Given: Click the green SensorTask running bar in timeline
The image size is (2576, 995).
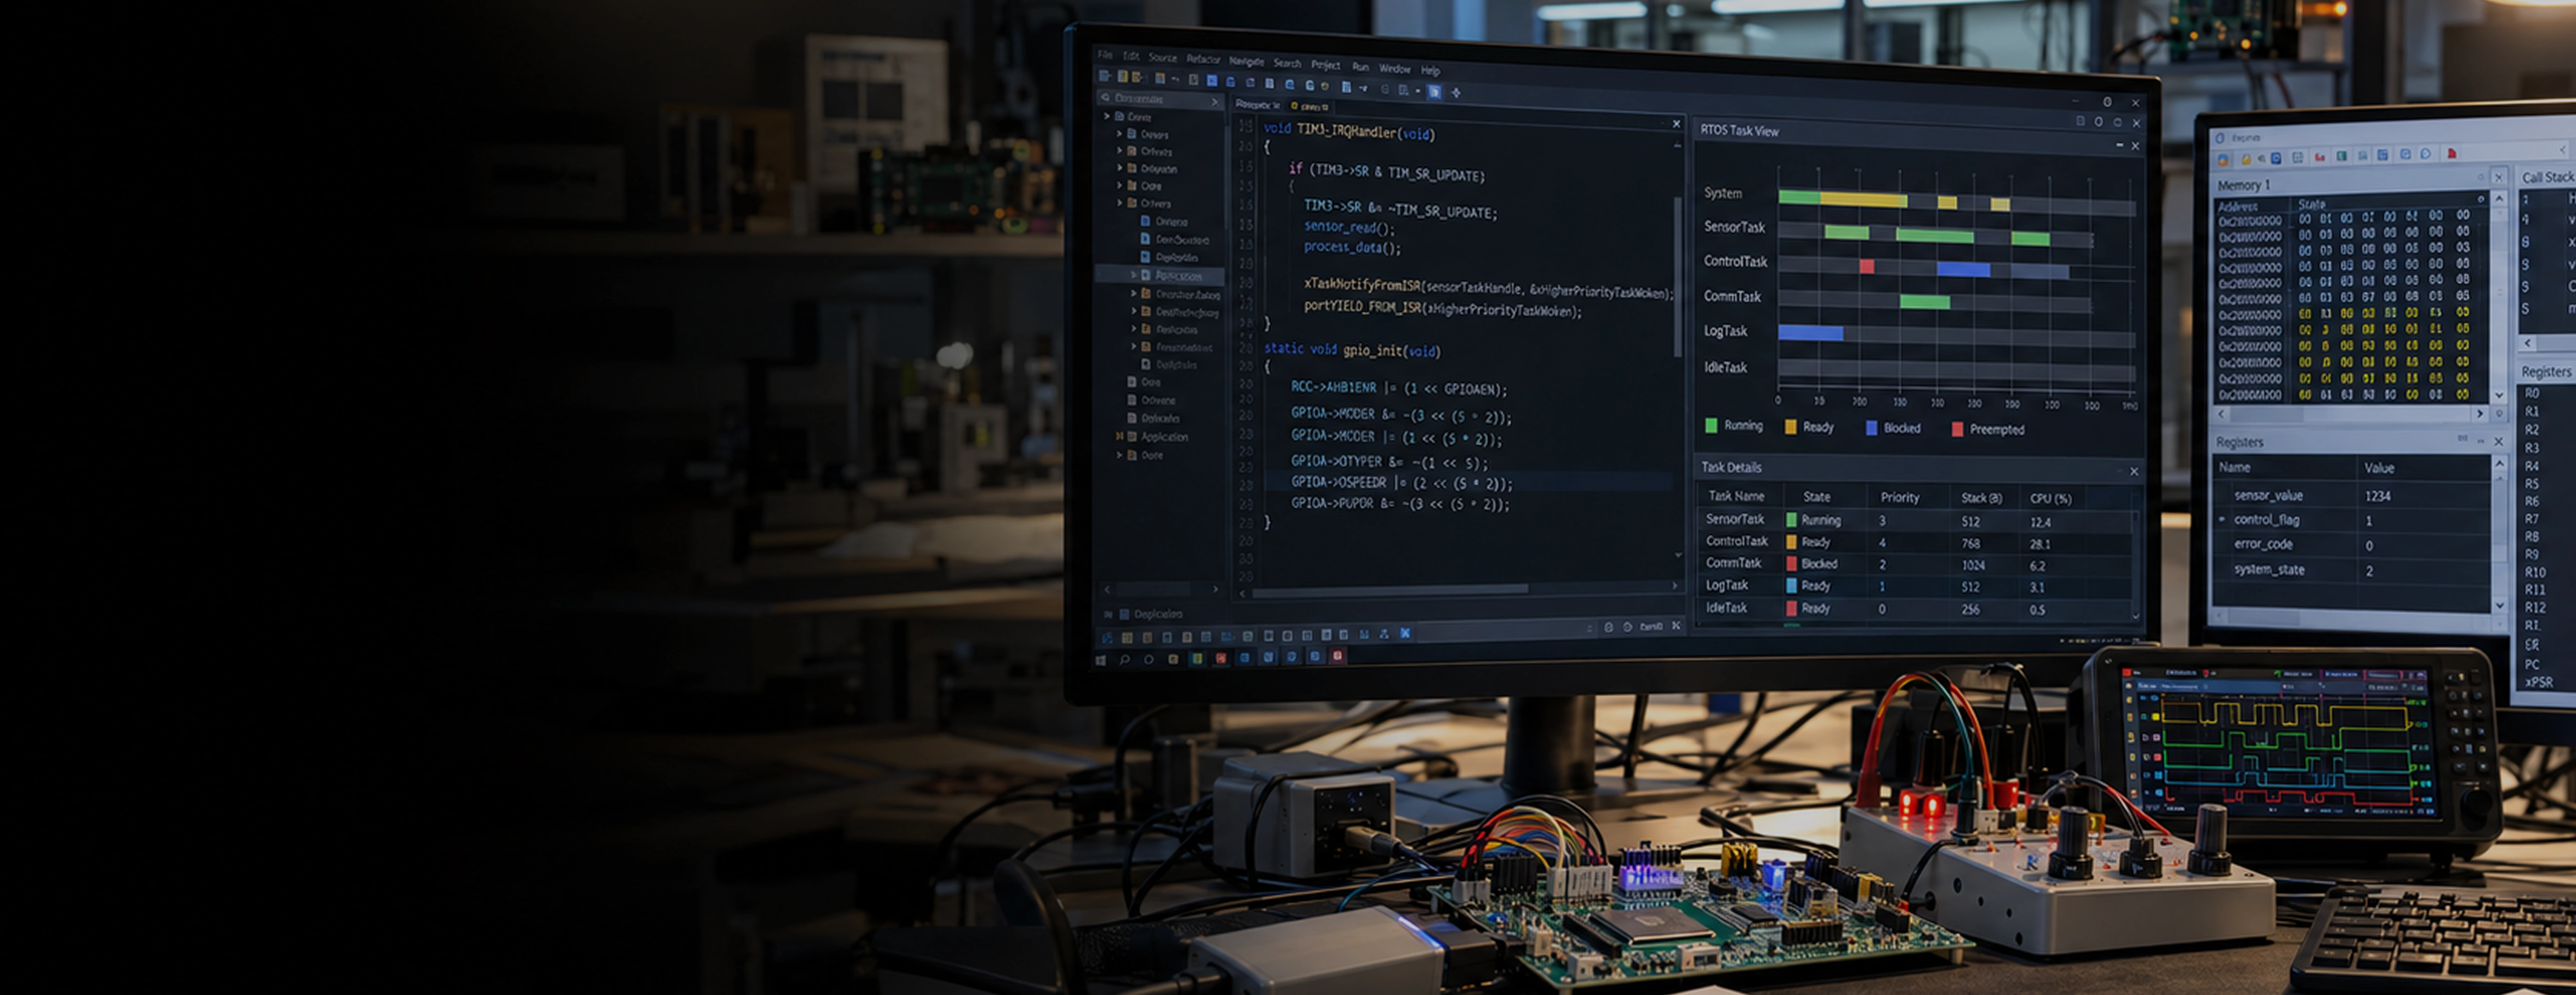Looking at the screenshot, I should pos(1934,236).
